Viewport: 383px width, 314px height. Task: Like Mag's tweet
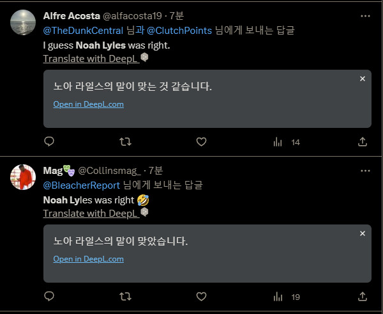(x=202, y=296)
